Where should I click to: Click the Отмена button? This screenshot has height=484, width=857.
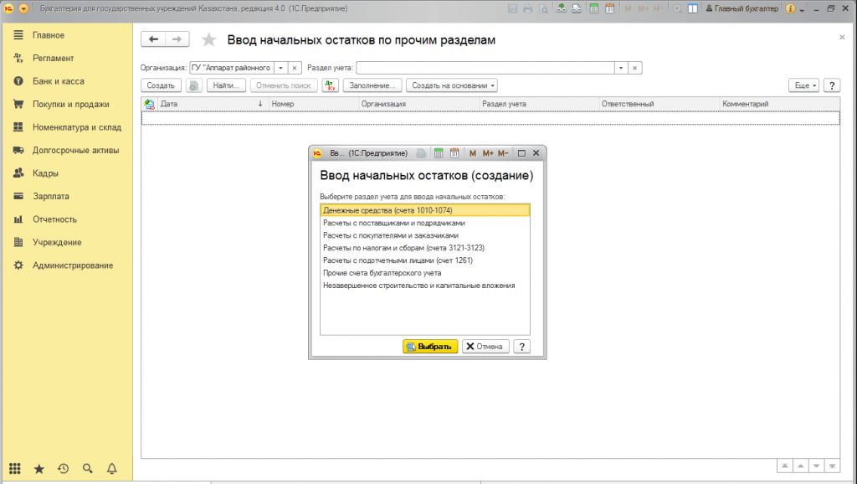[485, 347]
